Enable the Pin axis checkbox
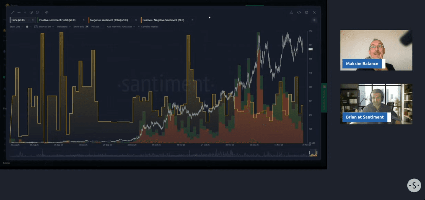The height and width of the screenshot is (200, 425). (102, 27)
